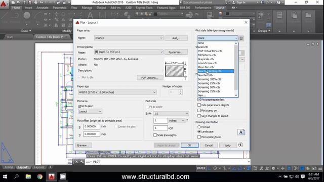Click the PDF Options button
Screen dimensions: 324x182
tap(150, 78)
